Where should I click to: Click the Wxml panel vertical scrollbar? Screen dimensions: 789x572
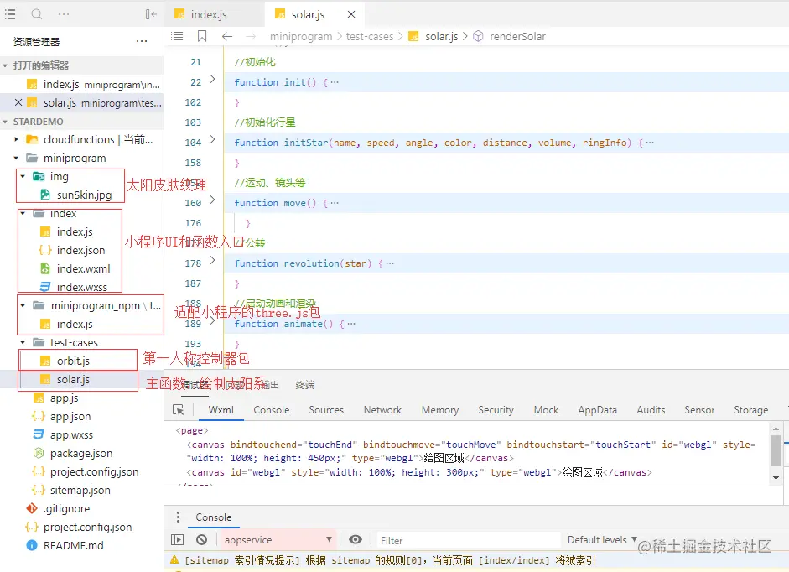tap(776, 451)
